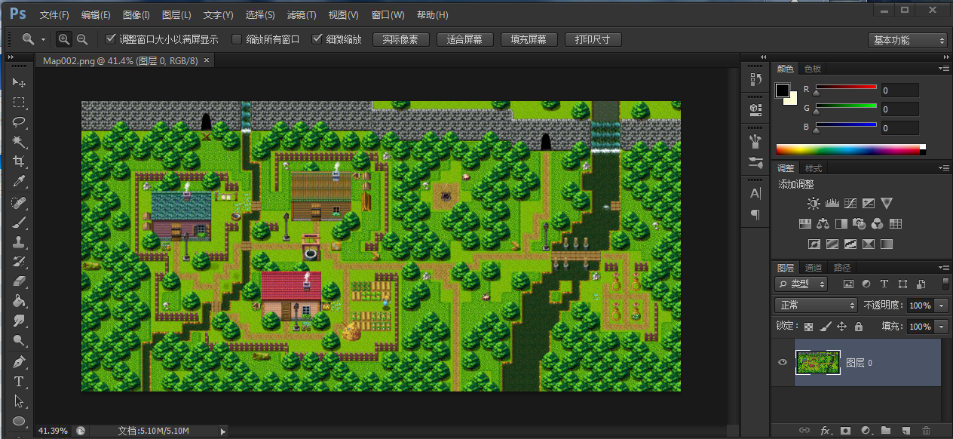The width and height of the screenshot is (953, 439).
Task: Select the Lasso tool
Action: point(20,121)
